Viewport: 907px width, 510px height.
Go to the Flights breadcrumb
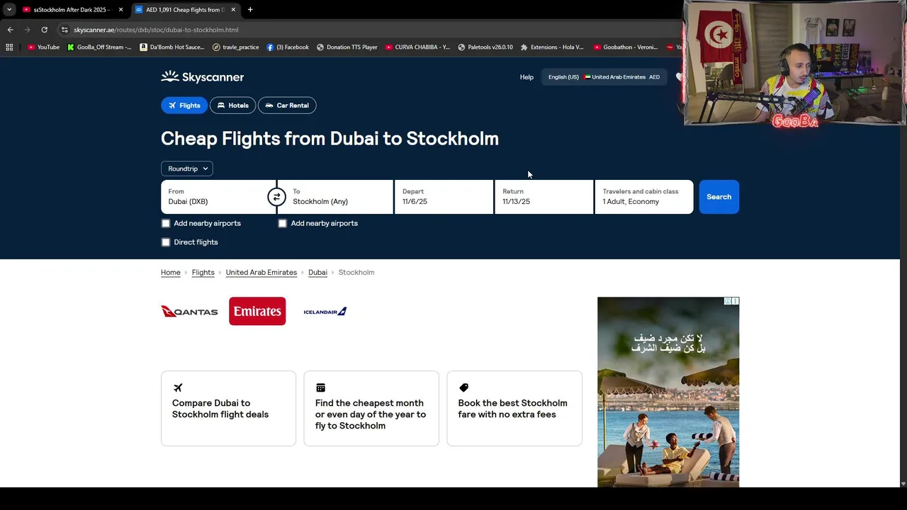pyautogui.click(x=203, y=273)
